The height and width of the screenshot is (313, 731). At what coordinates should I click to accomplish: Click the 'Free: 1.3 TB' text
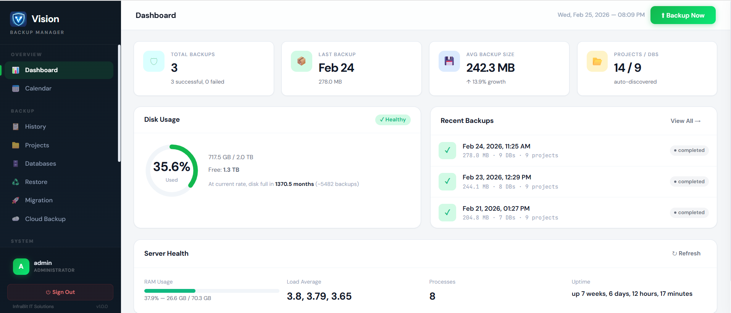coord(224,170)
